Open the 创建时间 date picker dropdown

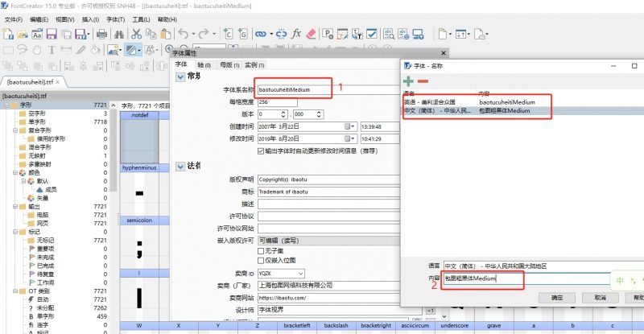[x=350, y=126]
